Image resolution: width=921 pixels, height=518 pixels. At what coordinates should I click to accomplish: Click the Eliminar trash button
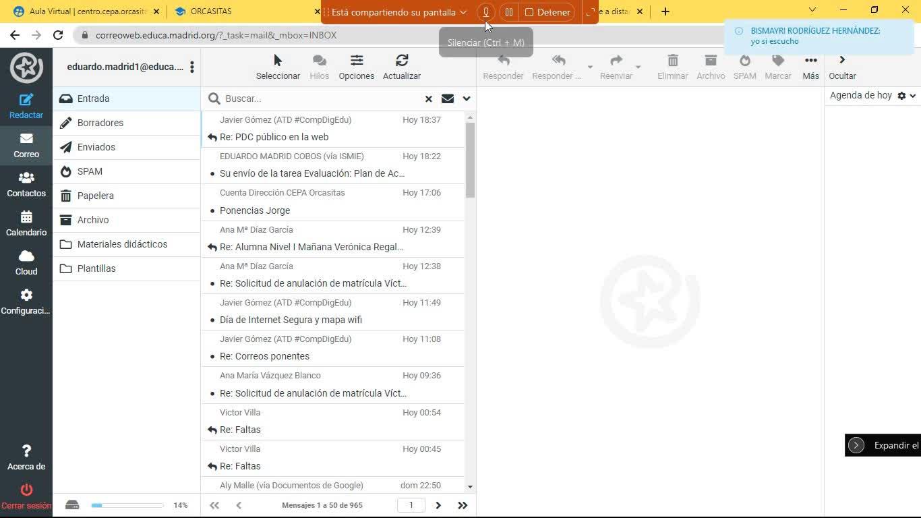click(673, 67)
